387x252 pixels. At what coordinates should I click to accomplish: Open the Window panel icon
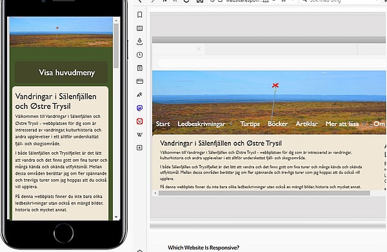[140, 81]
